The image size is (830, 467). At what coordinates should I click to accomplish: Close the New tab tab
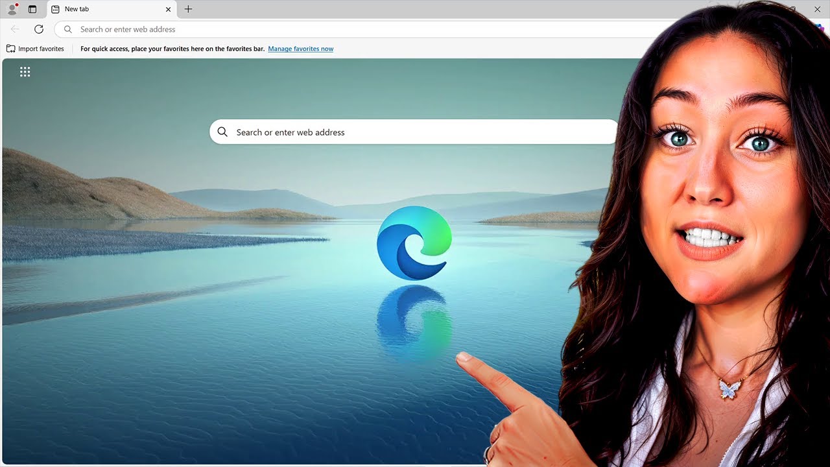(x=169, y=9)
